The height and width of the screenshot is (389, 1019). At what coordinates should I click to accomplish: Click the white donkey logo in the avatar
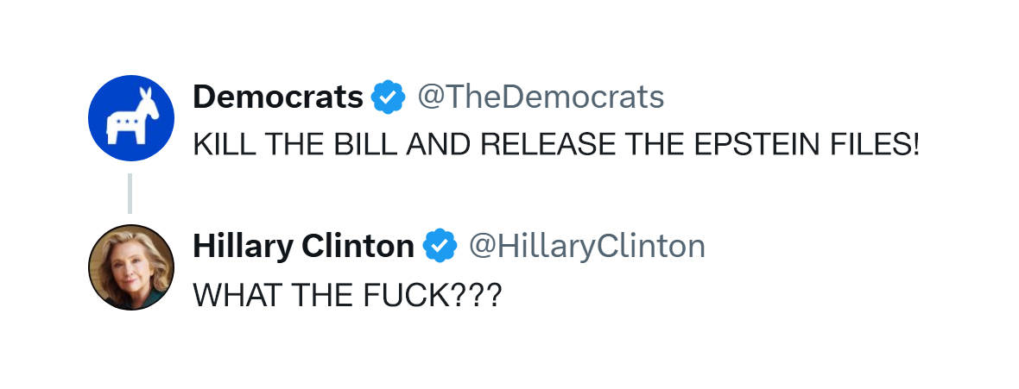click(x=128, y=116)
